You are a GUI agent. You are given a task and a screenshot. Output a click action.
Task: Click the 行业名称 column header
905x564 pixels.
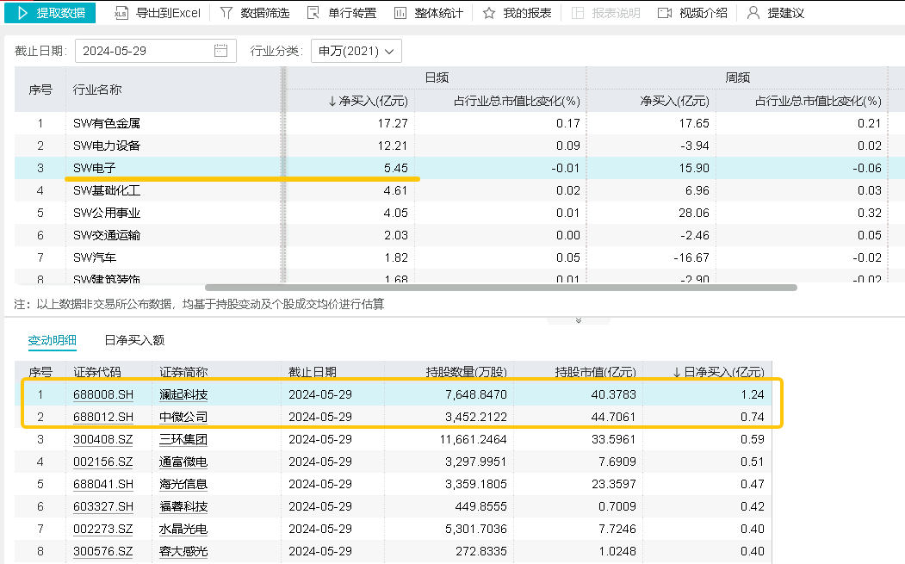(97, 90)
